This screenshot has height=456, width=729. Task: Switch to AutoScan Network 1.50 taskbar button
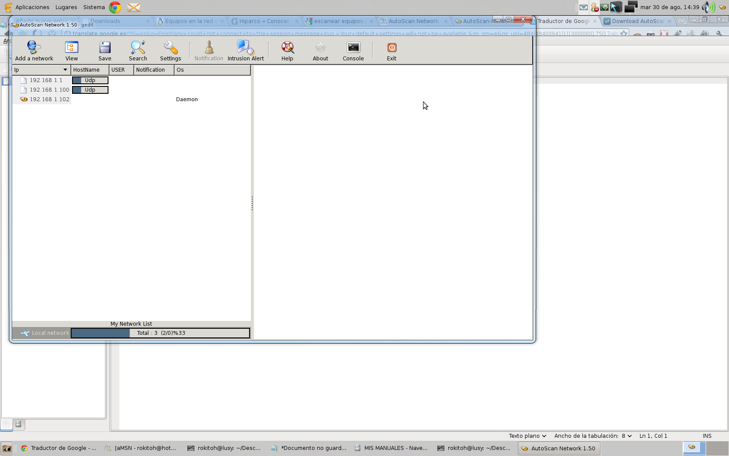click(x=559, y=449)
